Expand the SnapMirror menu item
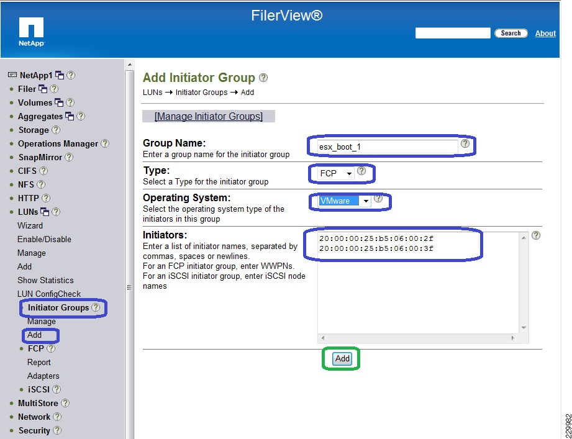 (x=40, y=158)
